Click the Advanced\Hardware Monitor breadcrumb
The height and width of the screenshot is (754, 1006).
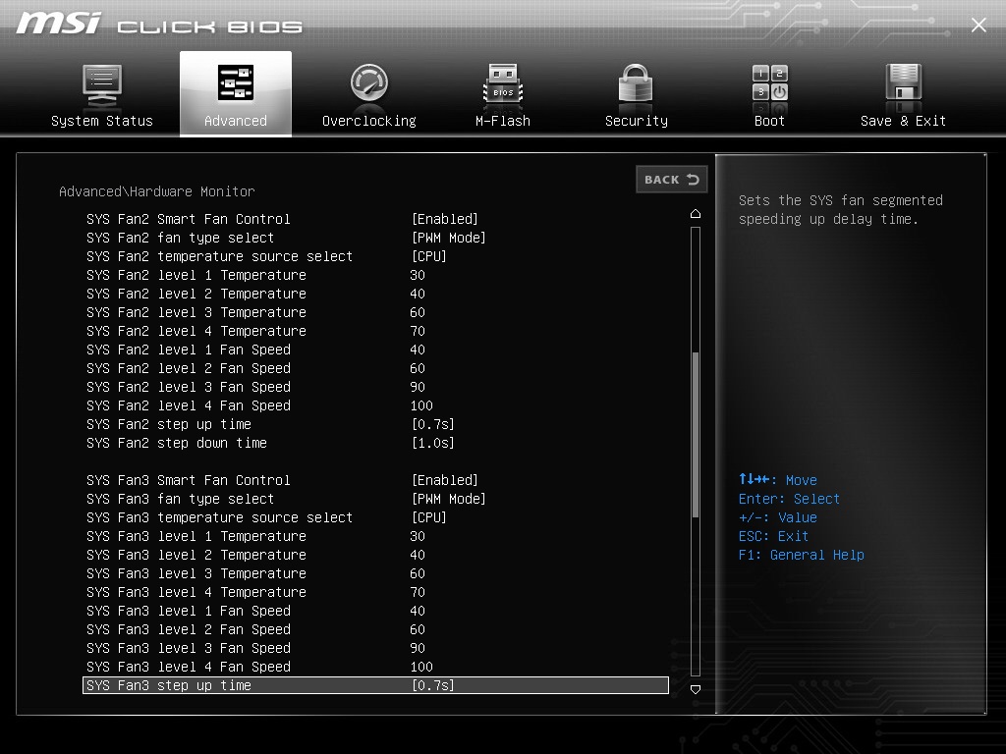click(x=157, y=191)
